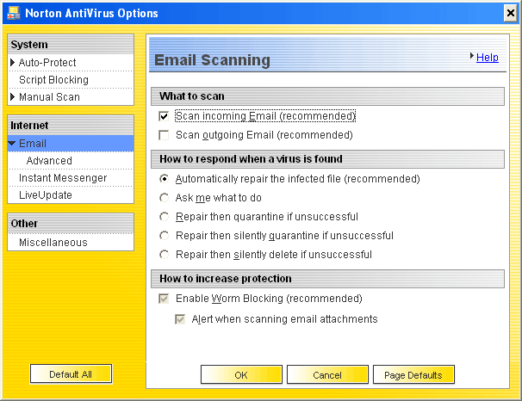
Task: Select the Advanced email sub-item
Action: [x=49, y=161]
